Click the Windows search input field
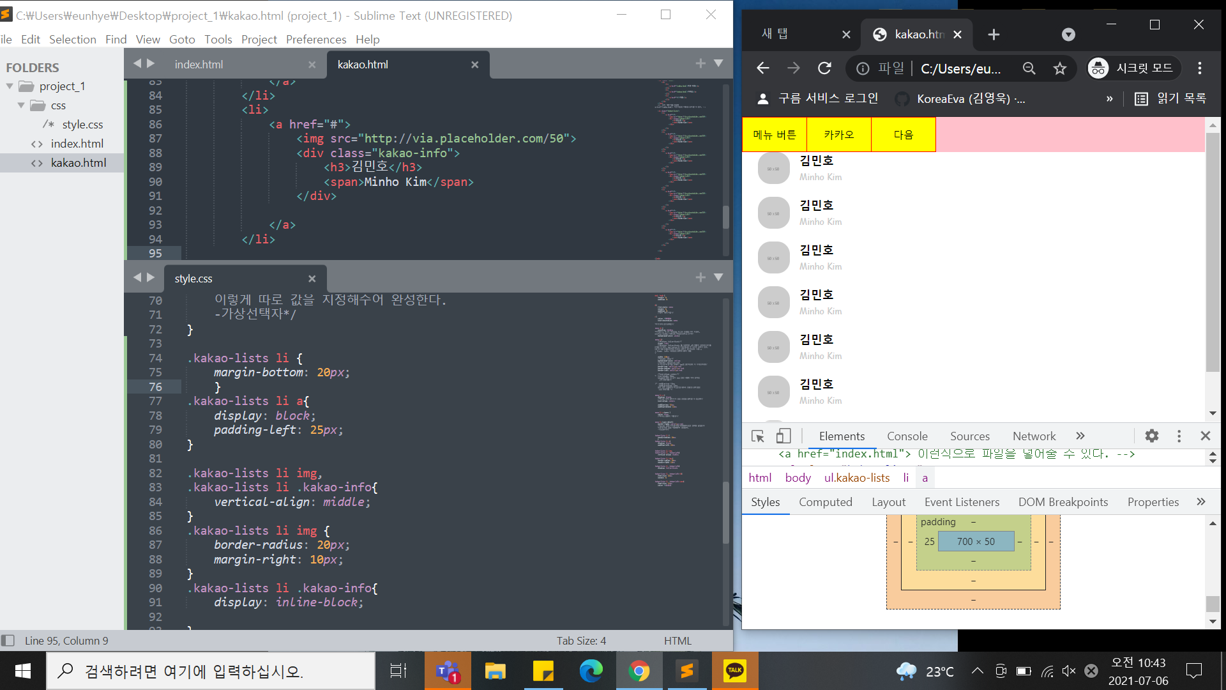Image resolution: width=1226 pixels, height=690 pixels. 211,671
